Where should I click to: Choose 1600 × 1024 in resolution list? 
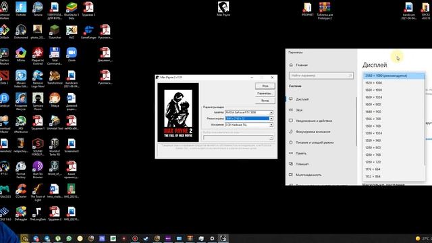click(x=394, y=97)
